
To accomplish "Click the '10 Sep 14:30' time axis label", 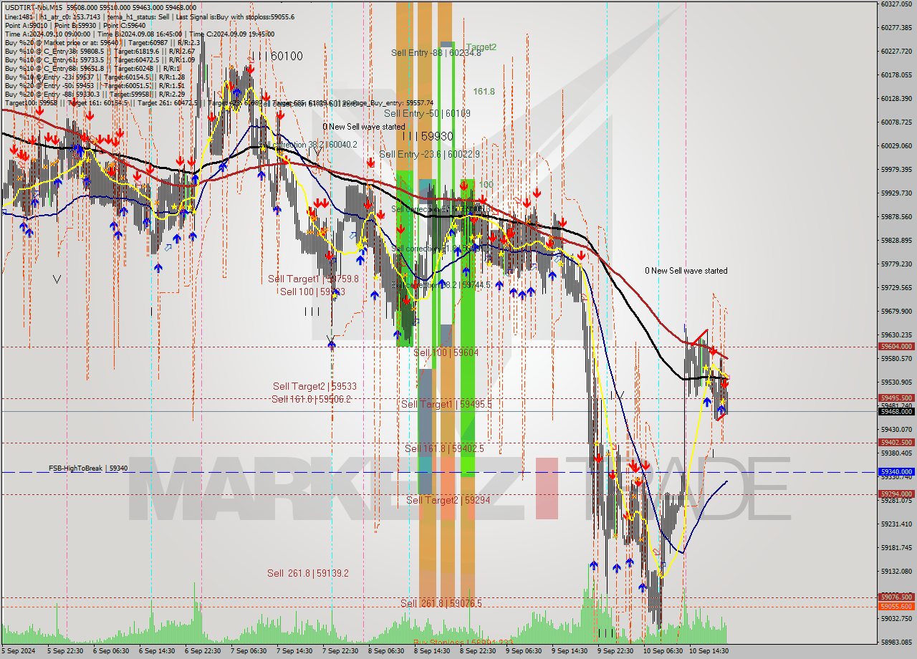I will 708,651.
